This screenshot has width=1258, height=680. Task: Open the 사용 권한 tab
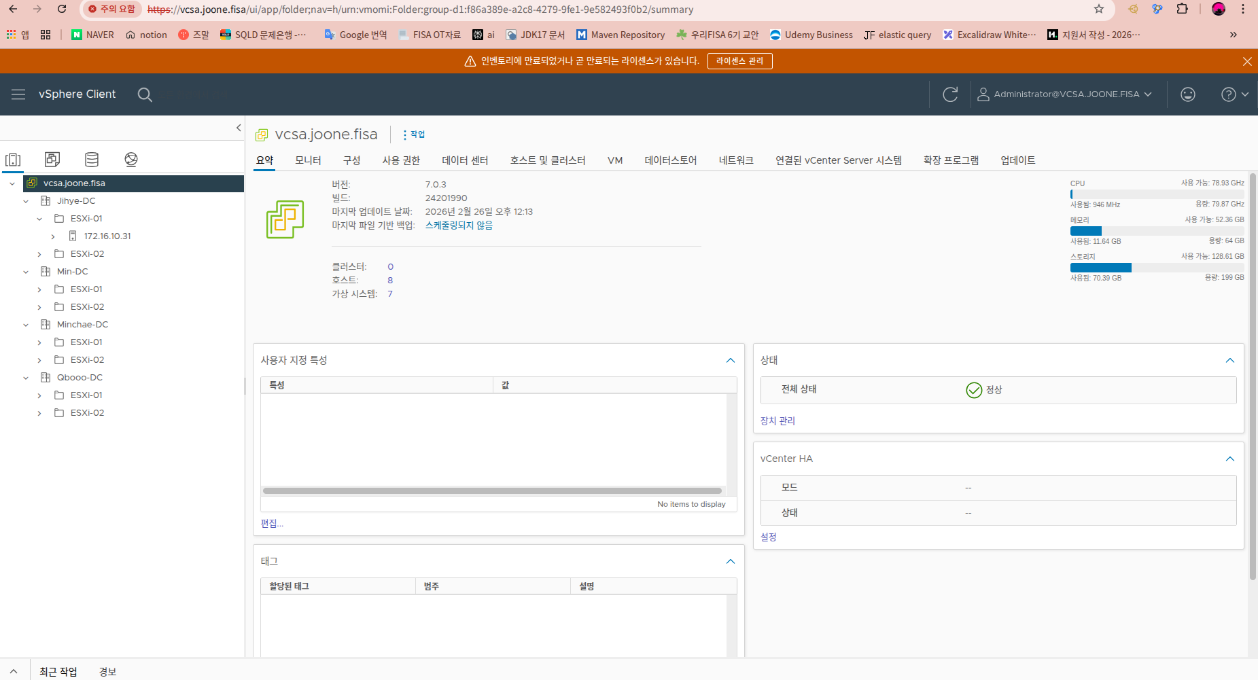[401, 160]
